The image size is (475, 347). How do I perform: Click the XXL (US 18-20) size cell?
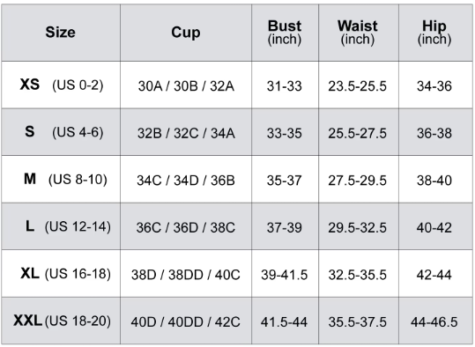61,321
